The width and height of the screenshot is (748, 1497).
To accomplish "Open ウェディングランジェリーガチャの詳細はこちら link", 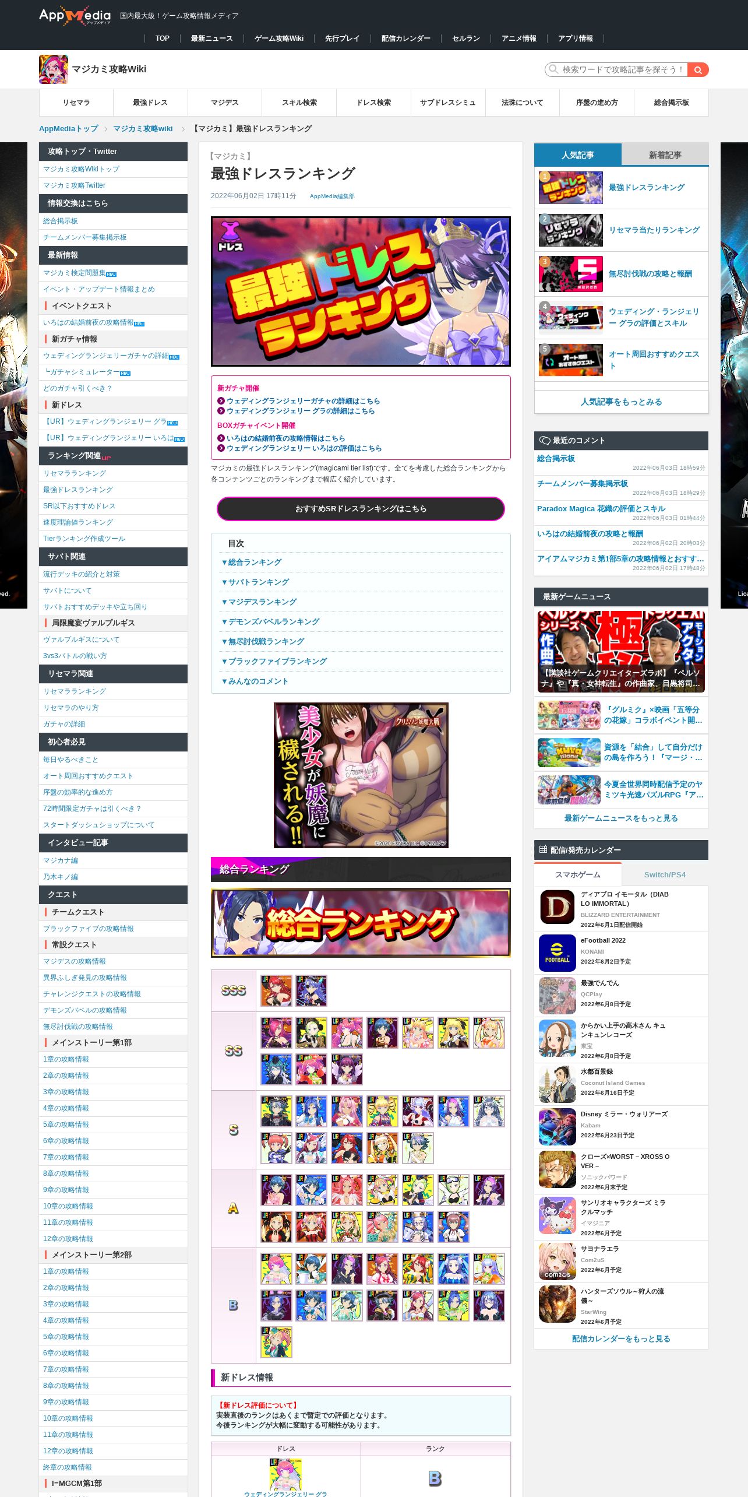I will click(303, 401).
